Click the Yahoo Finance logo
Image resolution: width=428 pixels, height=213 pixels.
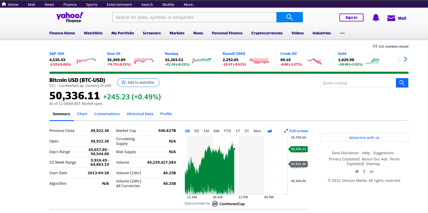(x=70, y=17)
